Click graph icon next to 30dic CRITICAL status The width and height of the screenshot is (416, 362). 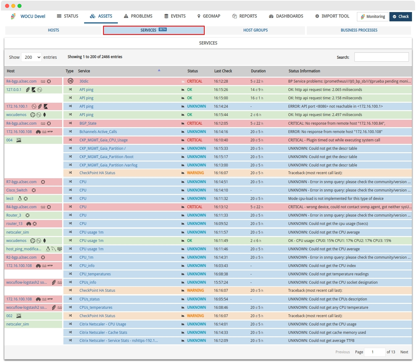pyautogui.click(x=183, y=82)
